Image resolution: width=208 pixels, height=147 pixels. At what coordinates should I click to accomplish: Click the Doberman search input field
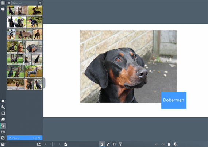coord(24,3)
